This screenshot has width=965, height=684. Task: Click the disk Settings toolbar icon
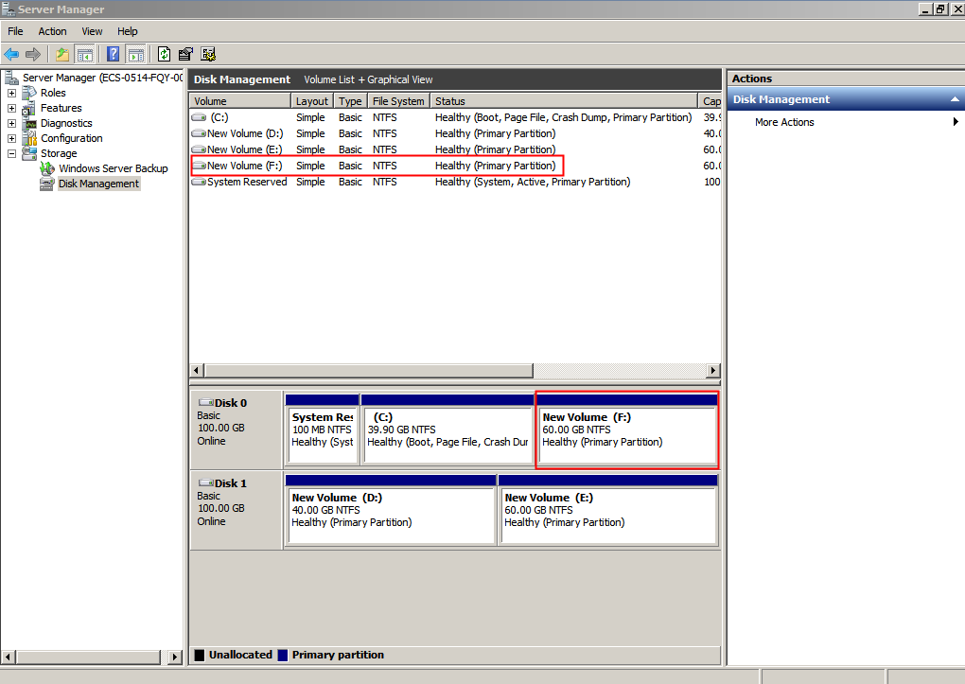tap(208, 54)
